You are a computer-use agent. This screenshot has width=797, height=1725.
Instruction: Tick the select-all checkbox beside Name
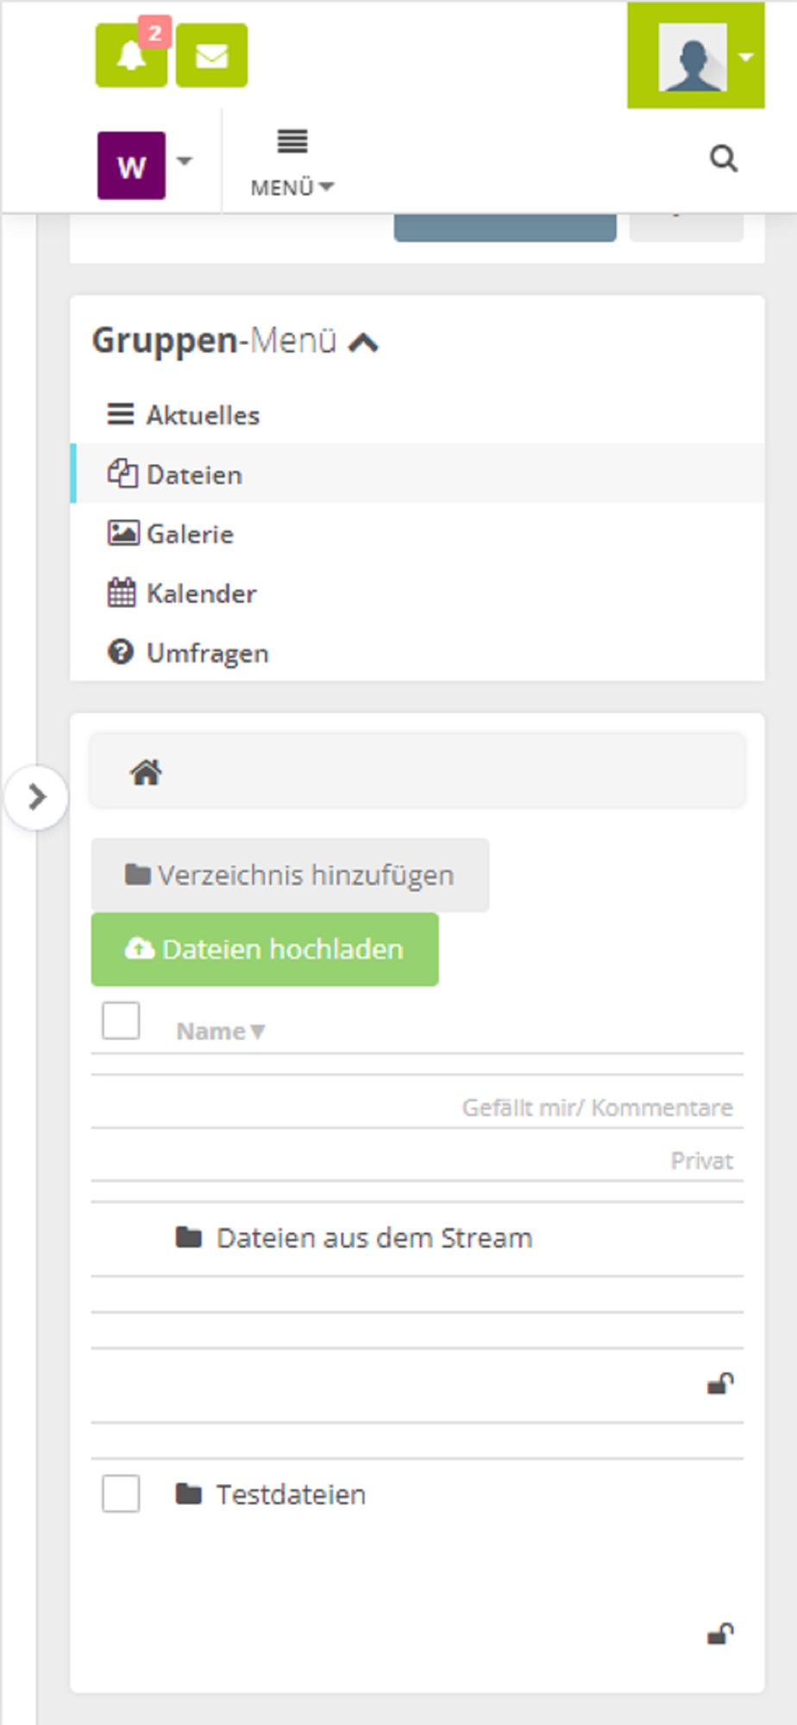[x=121, y=1020]
